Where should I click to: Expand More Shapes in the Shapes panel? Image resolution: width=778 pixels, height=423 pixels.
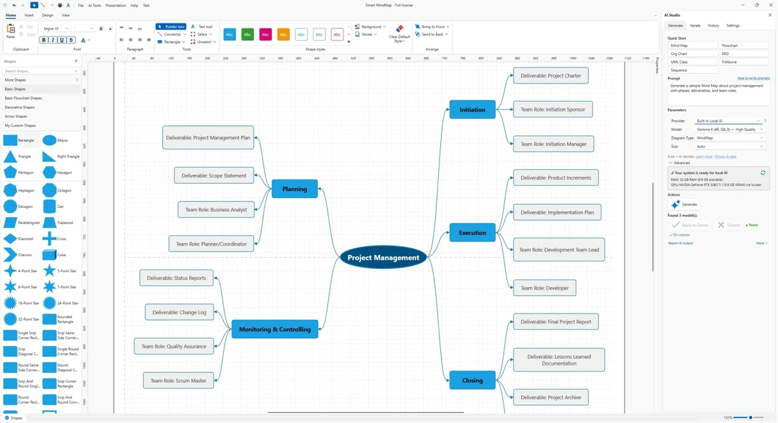41,80
